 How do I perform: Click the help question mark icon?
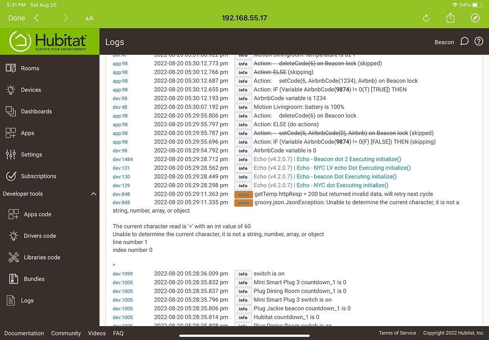pos(479,42)
